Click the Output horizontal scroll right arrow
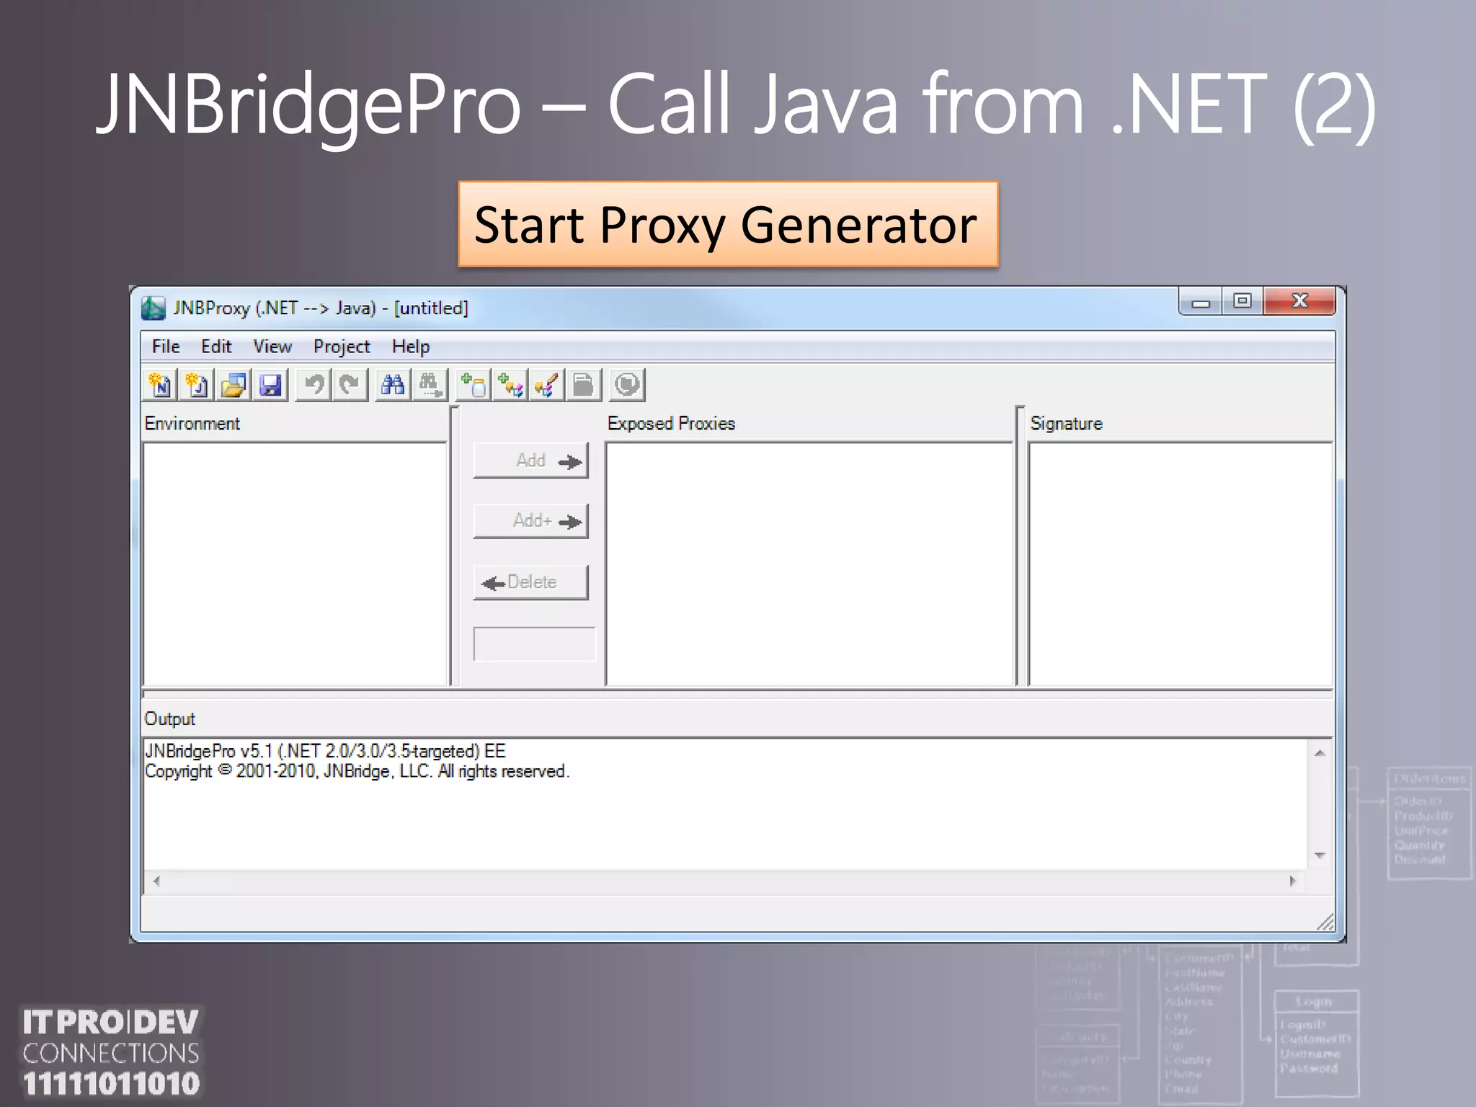The image size is (1476, 1107). 1293,881
